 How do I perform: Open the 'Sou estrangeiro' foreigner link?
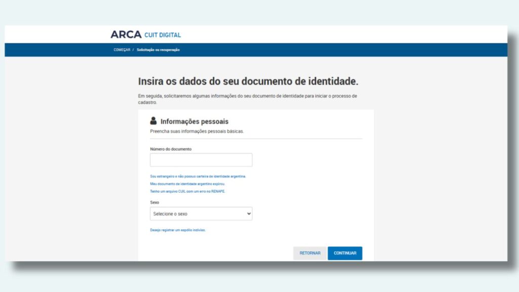(198, 176)
